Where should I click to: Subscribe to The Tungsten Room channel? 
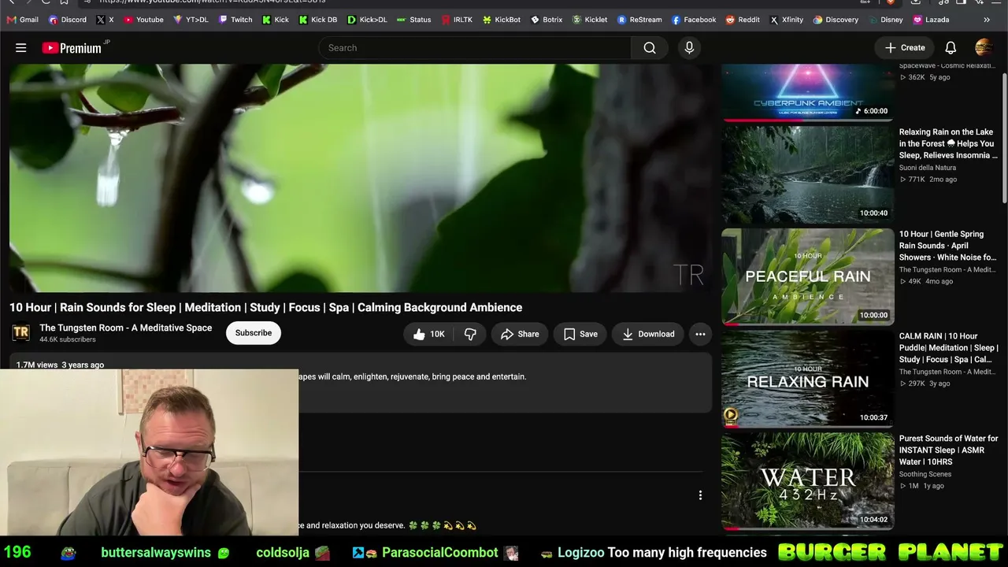(x=254, y=333)
